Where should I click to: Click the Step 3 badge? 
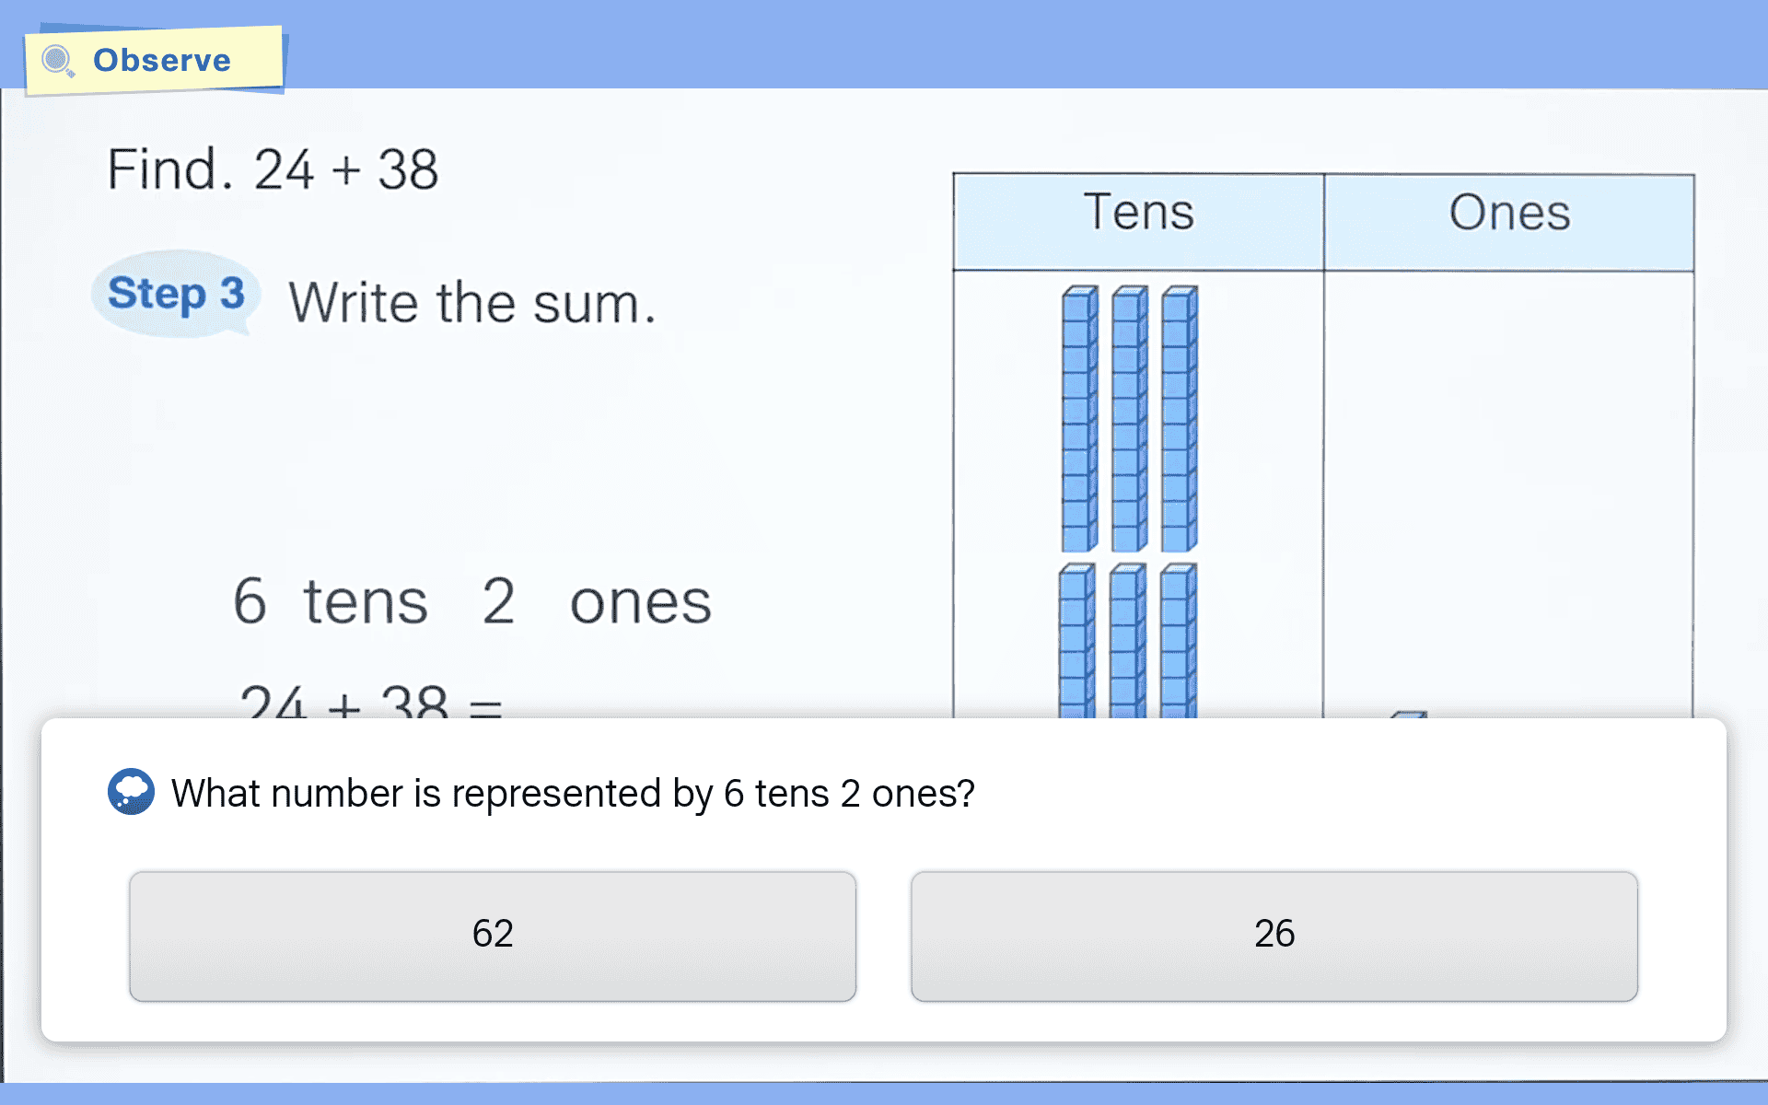tap(176, 294)
